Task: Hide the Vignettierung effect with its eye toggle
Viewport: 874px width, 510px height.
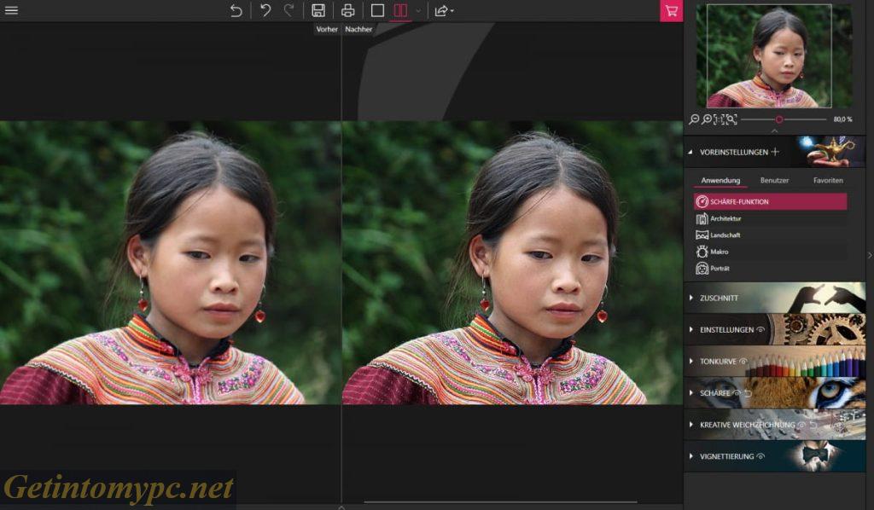Action: coord(760,456)
